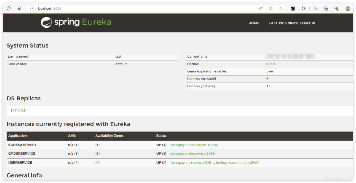Open the Favorites list
This screenshot has height=183, width=356.
tap(315, 8)
